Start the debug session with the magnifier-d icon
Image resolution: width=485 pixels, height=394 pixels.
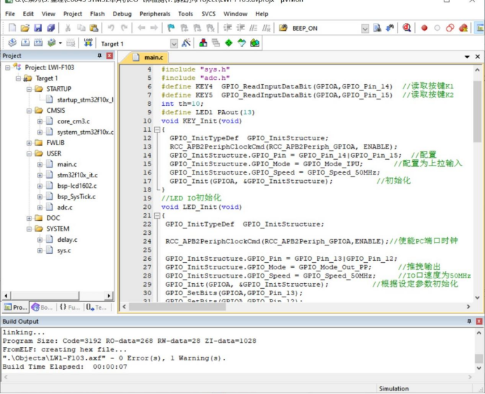(x=407, y=28)
